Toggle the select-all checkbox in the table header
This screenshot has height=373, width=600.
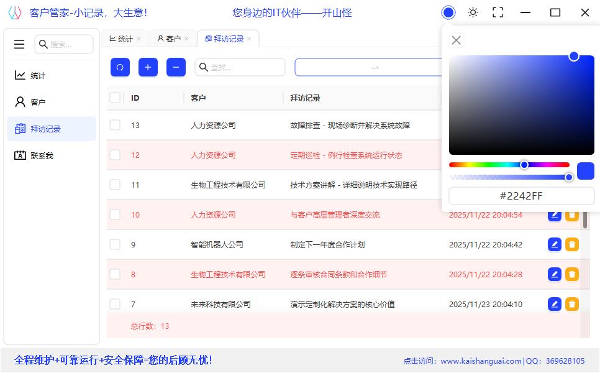pyautogui.click(x=115, y=98)
